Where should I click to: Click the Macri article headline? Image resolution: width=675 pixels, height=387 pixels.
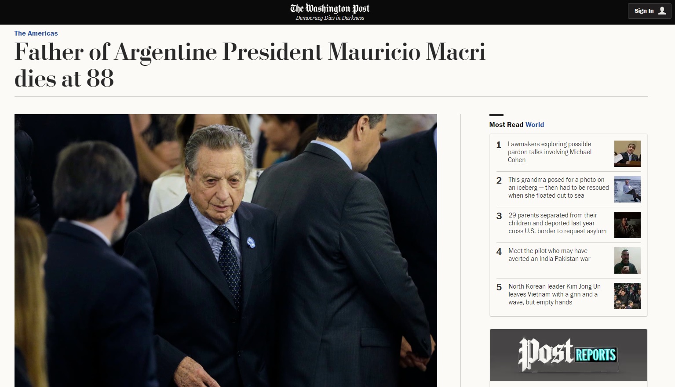click(x=250, y=65)
